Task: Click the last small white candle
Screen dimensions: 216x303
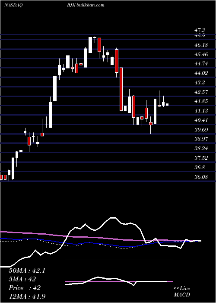Action: pyautogui.click(x=167, y=105)
